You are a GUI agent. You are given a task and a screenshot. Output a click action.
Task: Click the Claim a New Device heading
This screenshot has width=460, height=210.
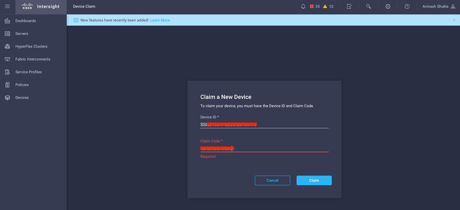point(226,97)
